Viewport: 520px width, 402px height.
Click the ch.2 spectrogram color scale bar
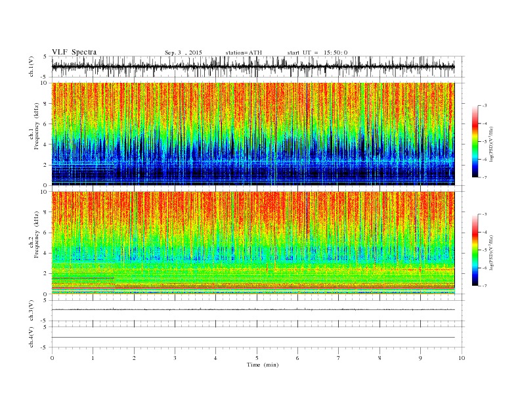[475, 250]
